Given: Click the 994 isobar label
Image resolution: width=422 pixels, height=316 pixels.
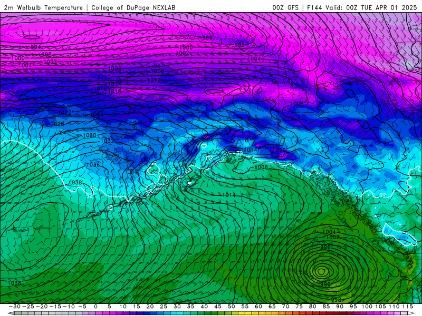Looking at the screenshot, I should 36,47.
